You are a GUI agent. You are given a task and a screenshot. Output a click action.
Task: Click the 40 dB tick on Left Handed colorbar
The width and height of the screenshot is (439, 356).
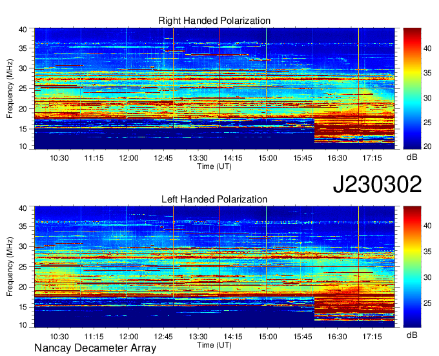pos(427,226)
